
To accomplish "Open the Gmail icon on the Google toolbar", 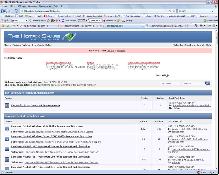I will [x=58, y=21].
